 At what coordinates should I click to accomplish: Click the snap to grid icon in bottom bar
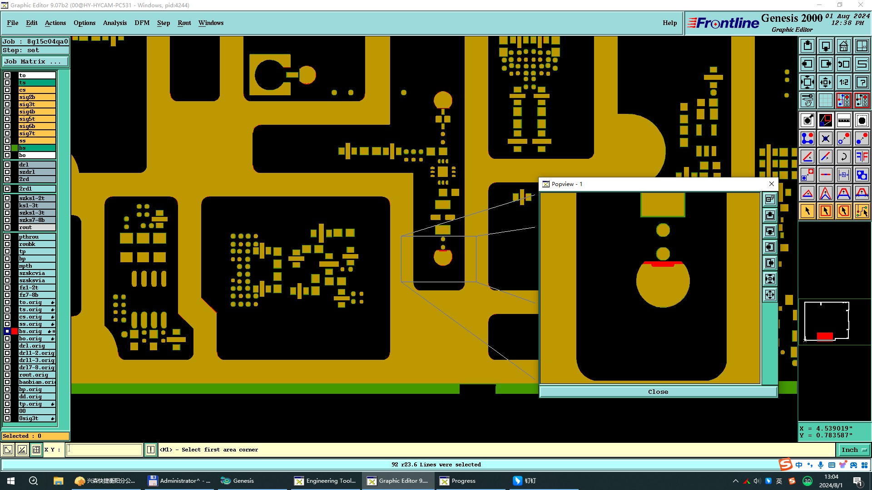point(36,450)
